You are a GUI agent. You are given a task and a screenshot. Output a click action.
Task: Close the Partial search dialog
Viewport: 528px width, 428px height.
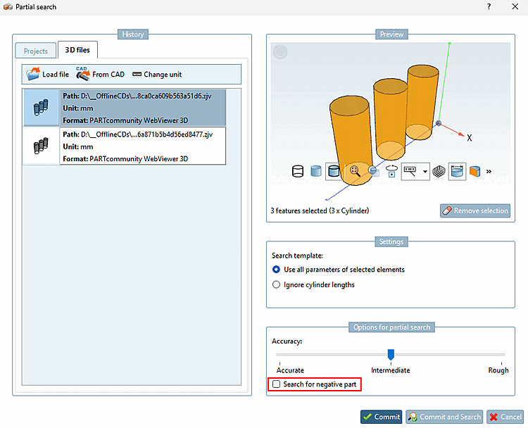pos(515,6)
